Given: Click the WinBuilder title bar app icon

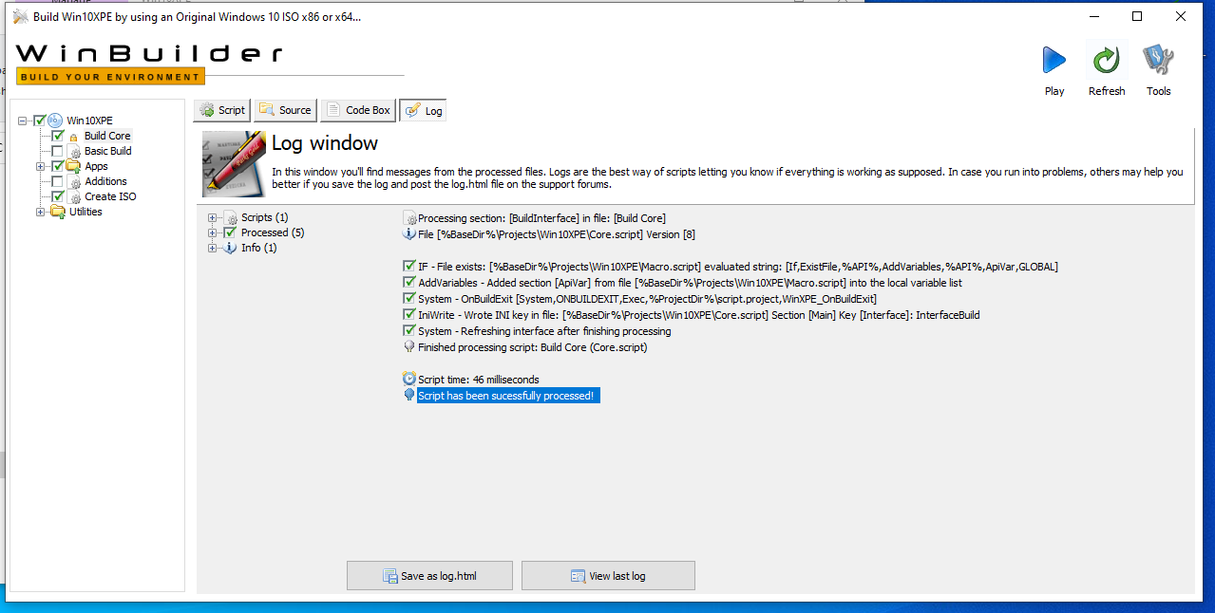Looking at the screenshot, I should click(x=20, y=16).
